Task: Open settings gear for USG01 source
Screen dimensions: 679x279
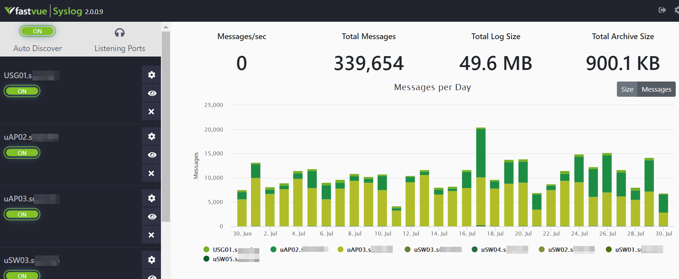Action: tap(151, 75)
